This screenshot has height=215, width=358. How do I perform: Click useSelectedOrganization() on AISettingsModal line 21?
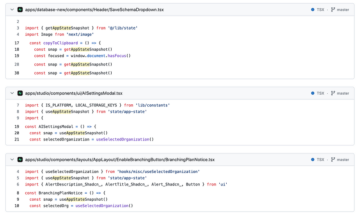125,139
